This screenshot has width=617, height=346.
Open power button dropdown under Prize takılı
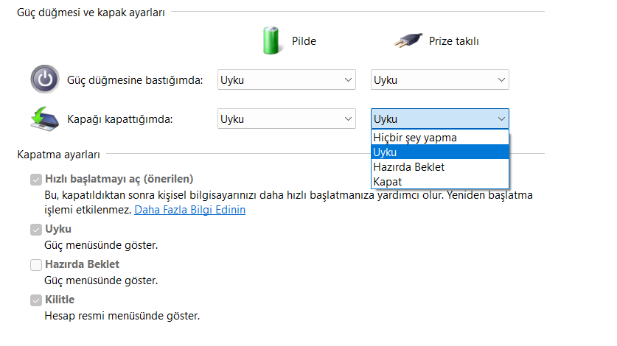click(x=440, y=80)
